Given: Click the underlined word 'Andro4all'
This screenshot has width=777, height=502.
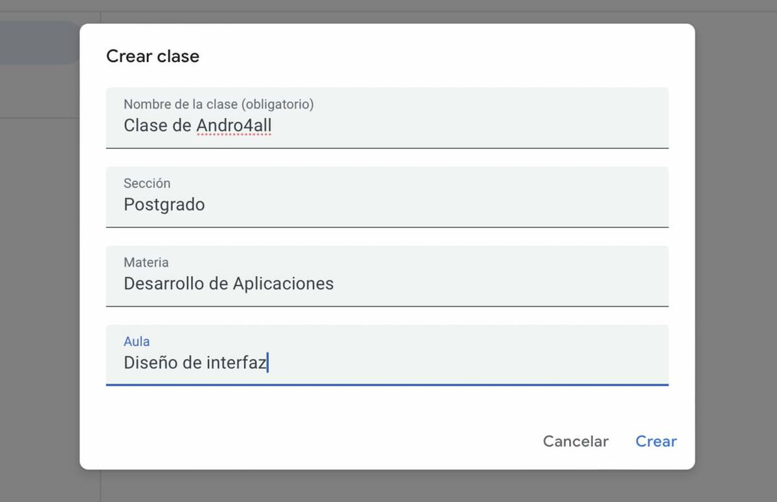Looking at the screenshot, I should point(232,126).
